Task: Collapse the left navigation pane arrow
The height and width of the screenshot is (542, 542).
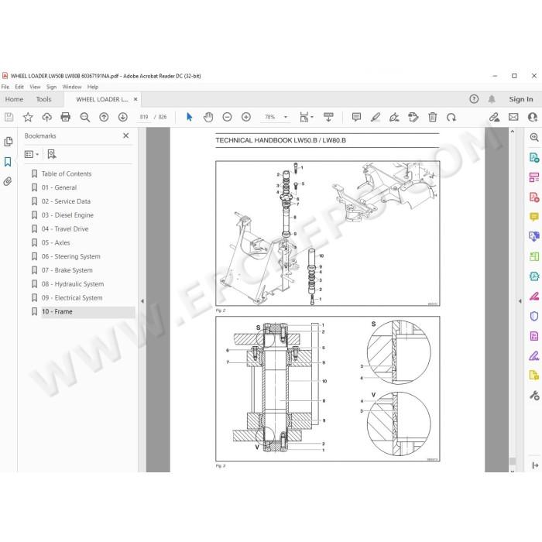Action: point(142,301)
